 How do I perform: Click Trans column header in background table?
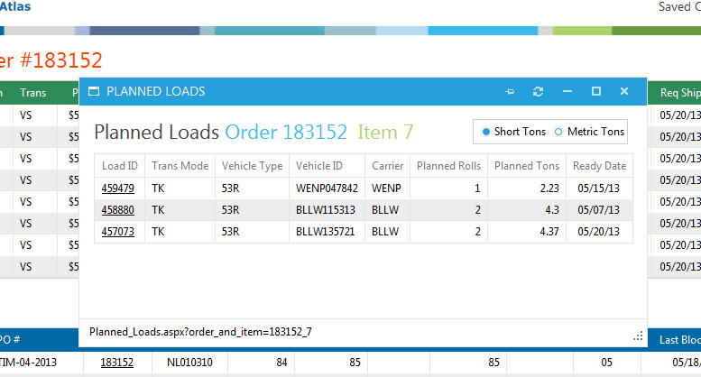click(x=33, y=93)
